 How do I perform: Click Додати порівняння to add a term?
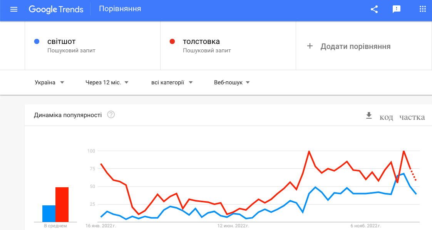click(355, 47)
